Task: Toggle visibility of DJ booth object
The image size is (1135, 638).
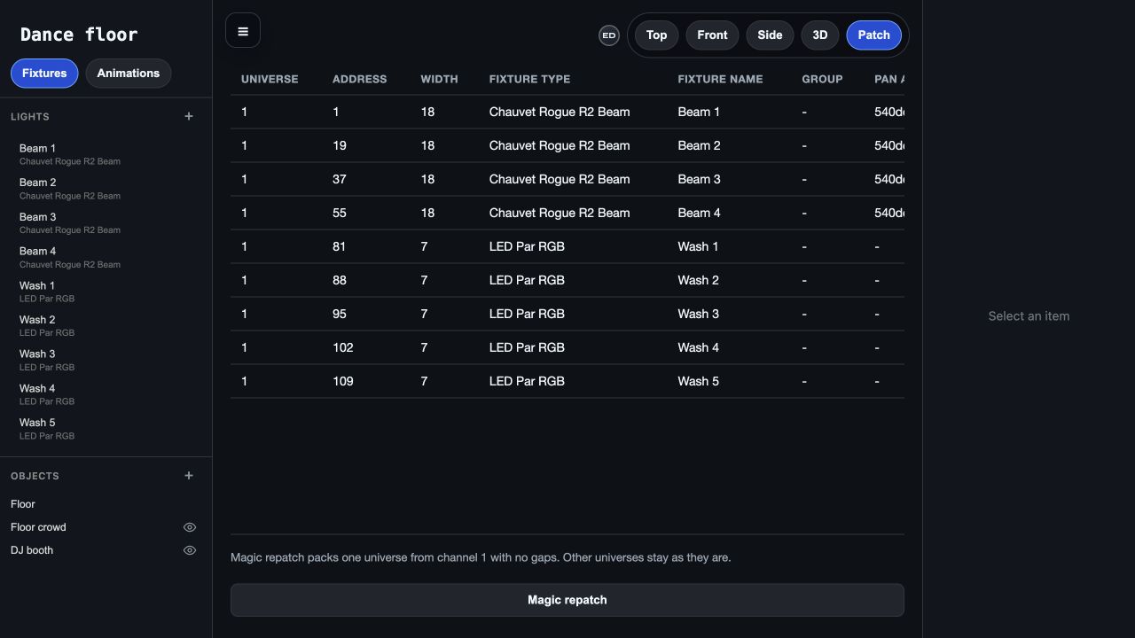Action: click(x=190, y=550)
